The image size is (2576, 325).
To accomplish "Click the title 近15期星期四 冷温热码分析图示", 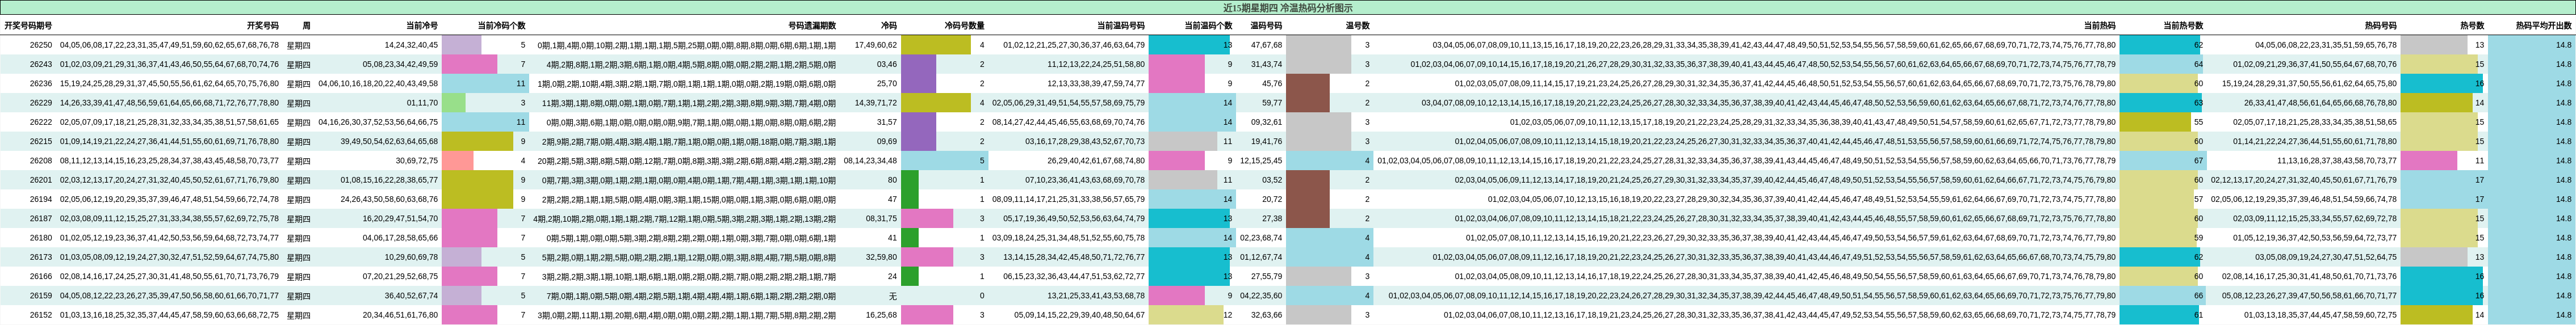I will (x=1288, y=7).
